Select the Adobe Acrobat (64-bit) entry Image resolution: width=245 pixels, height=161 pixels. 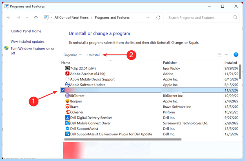tap(88, 74)
